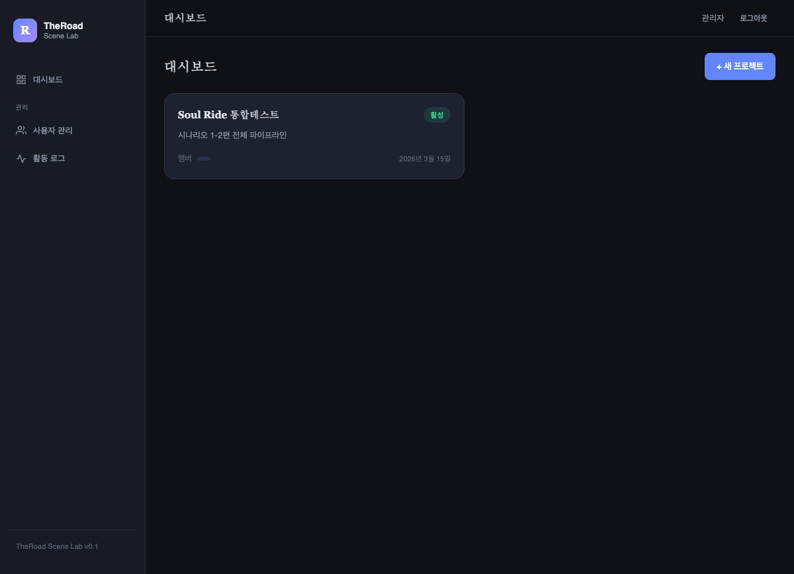Viewport: 794px width, 574px height.
Task: Click the member pill next to 멤버
Action: 204,159
